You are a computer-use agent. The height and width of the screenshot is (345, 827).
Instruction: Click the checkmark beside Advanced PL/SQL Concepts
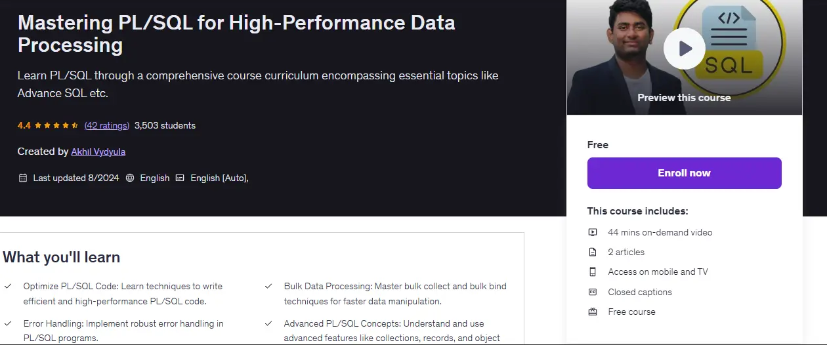[x=268, y=324]
